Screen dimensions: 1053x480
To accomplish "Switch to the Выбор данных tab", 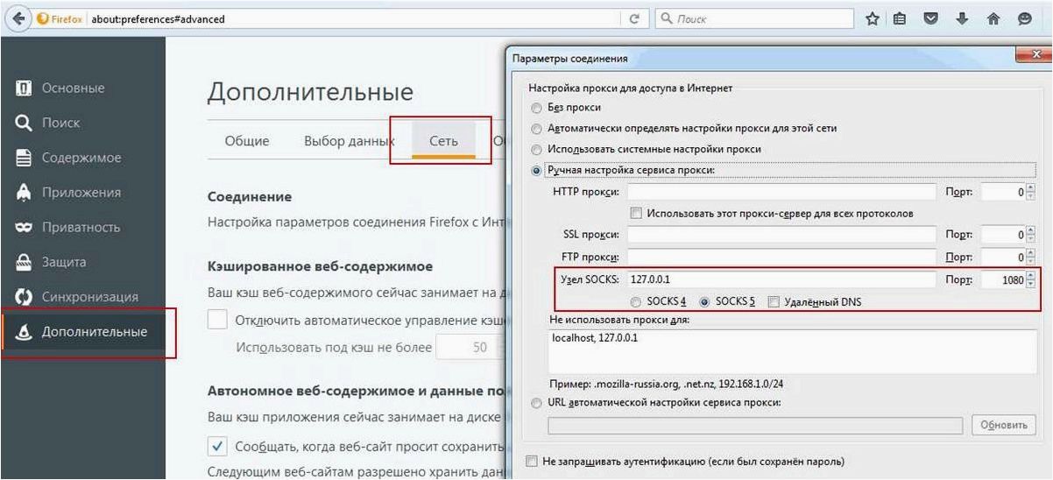I will pos(350,140).
